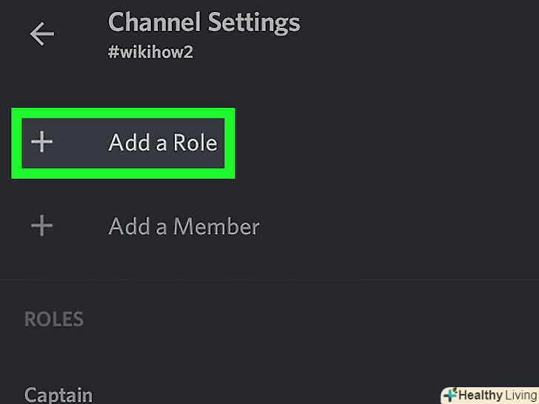Click the Channel Settings title
The image size is (539, 404).
[x=204, y=23]
